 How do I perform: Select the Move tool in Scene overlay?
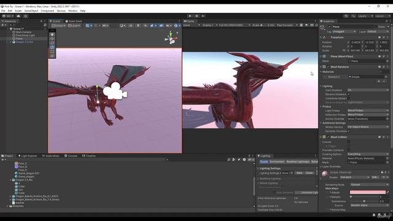pos(52,39)
